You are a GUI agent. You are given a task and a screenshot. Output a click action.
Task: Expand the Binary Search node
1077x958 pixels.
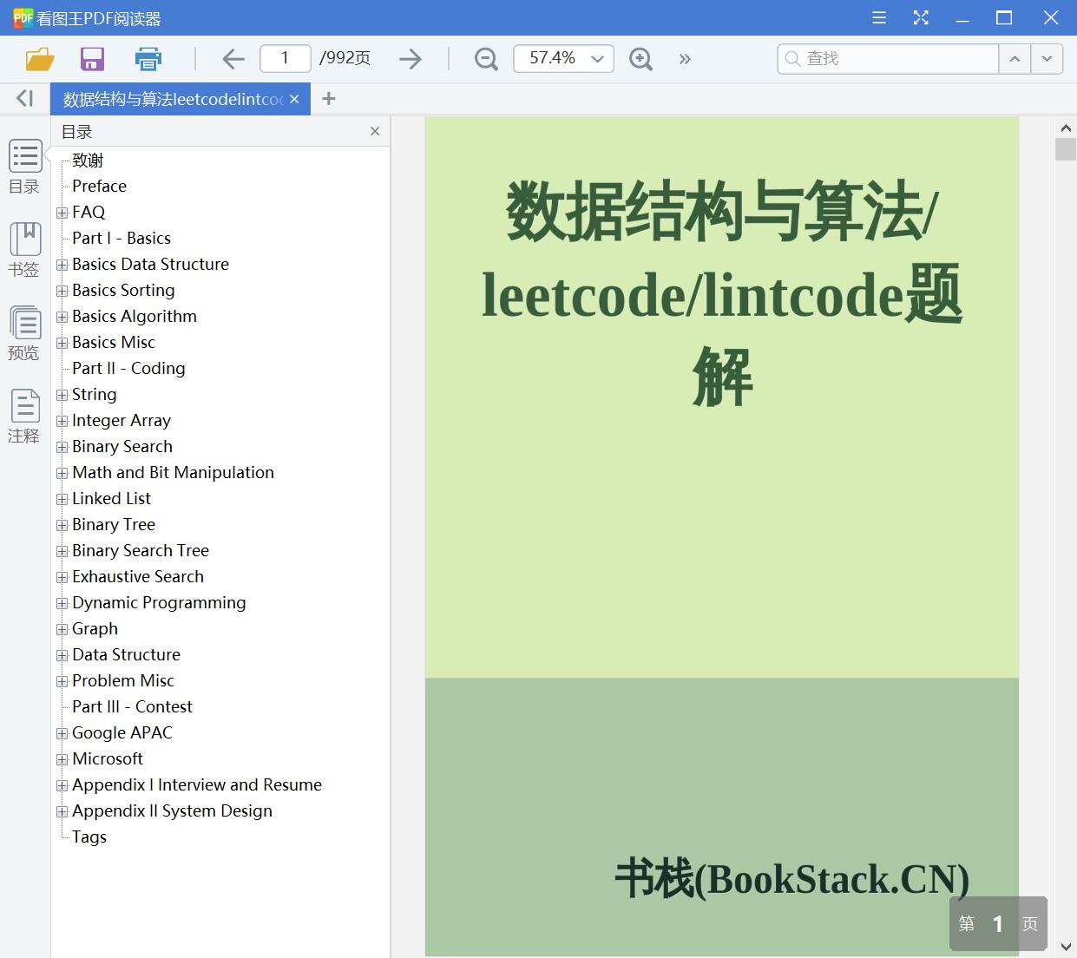click(62, 447)
